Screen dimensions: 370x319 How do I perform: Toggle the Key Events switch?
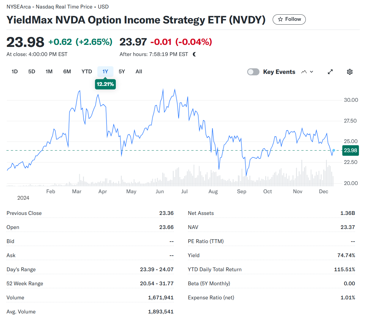pos(253,72)
